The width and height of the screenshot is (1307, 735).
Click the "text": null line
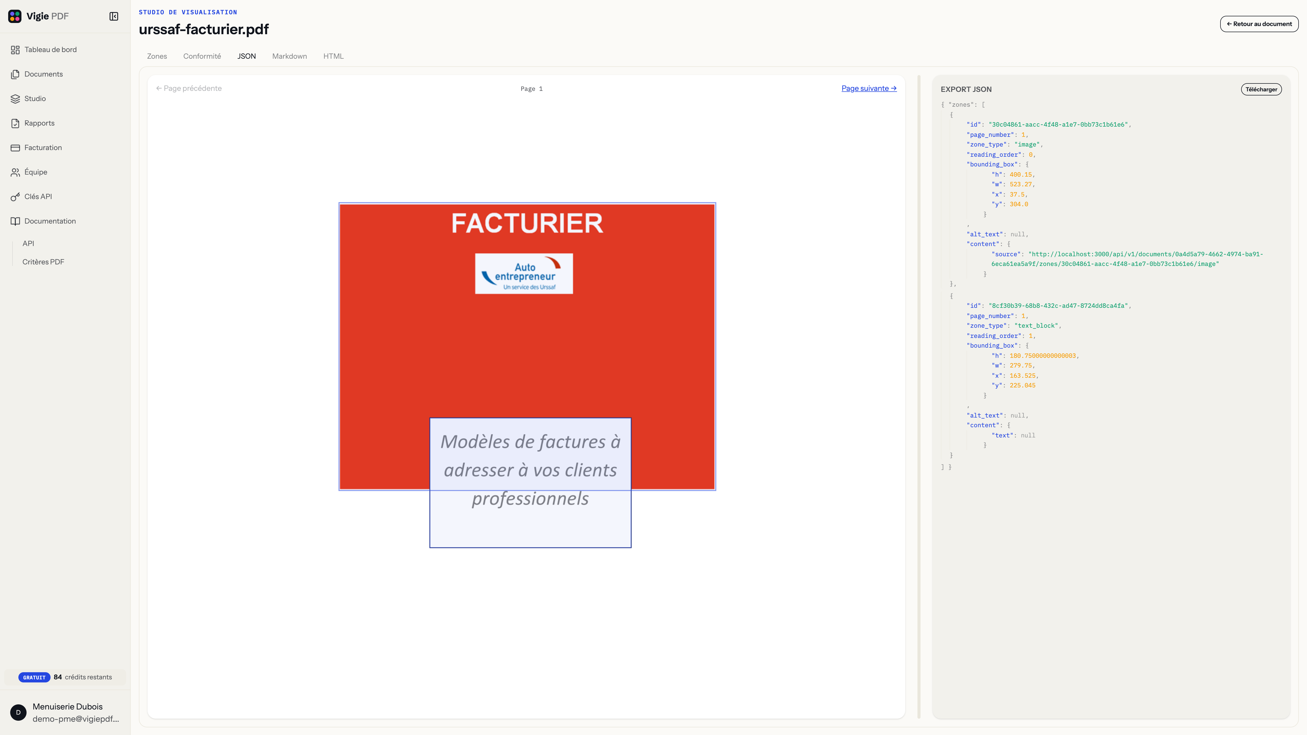(1013, 436)
